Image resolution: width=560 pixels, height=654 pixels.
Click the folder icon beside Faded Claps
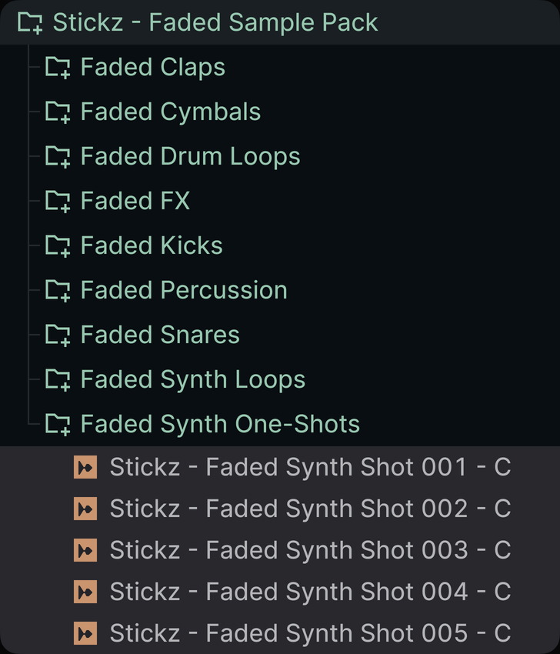(58, 68)
